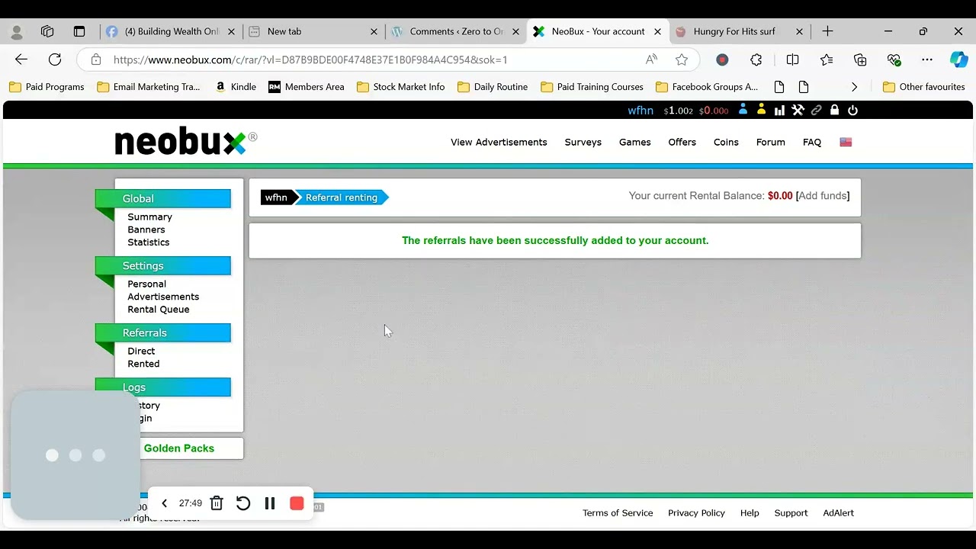
Task: Add page to favourites with star icon
Action: pyautogui.click(x=682, y=59)
